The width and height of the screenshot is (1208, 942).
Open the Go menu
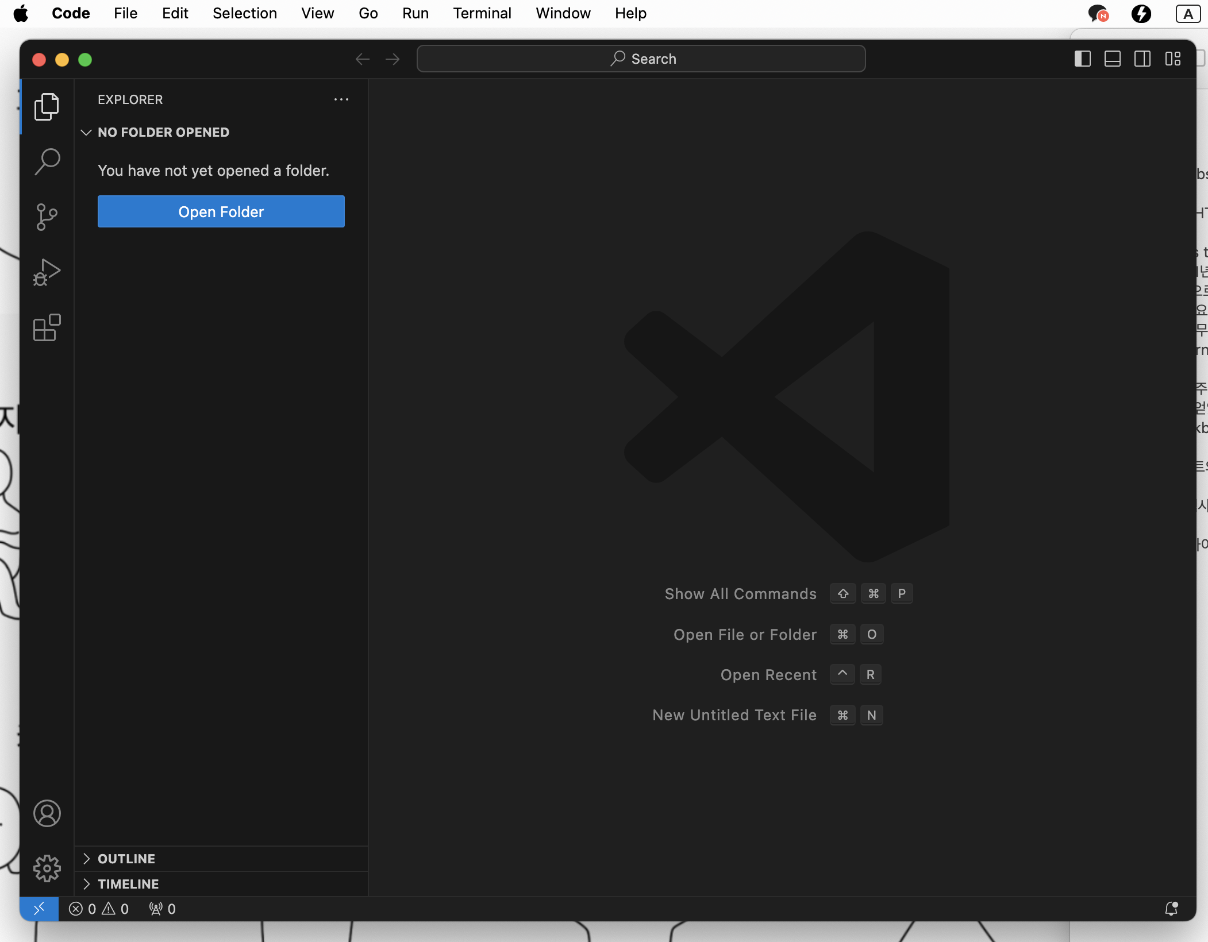(368, 13)
